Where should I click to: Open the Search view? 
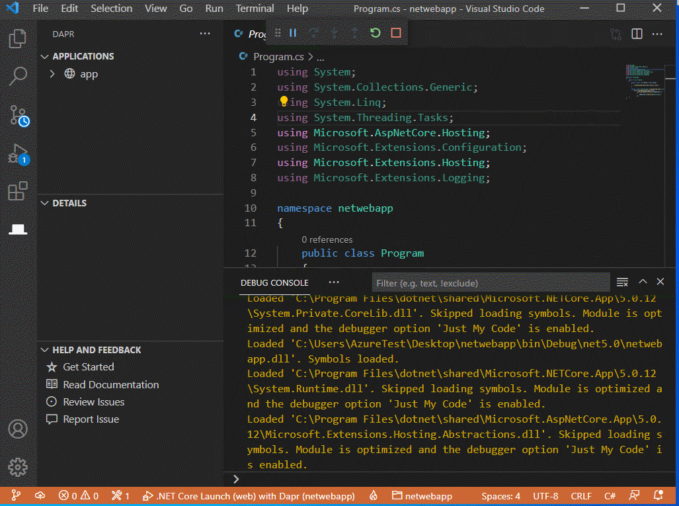(18, 76)
